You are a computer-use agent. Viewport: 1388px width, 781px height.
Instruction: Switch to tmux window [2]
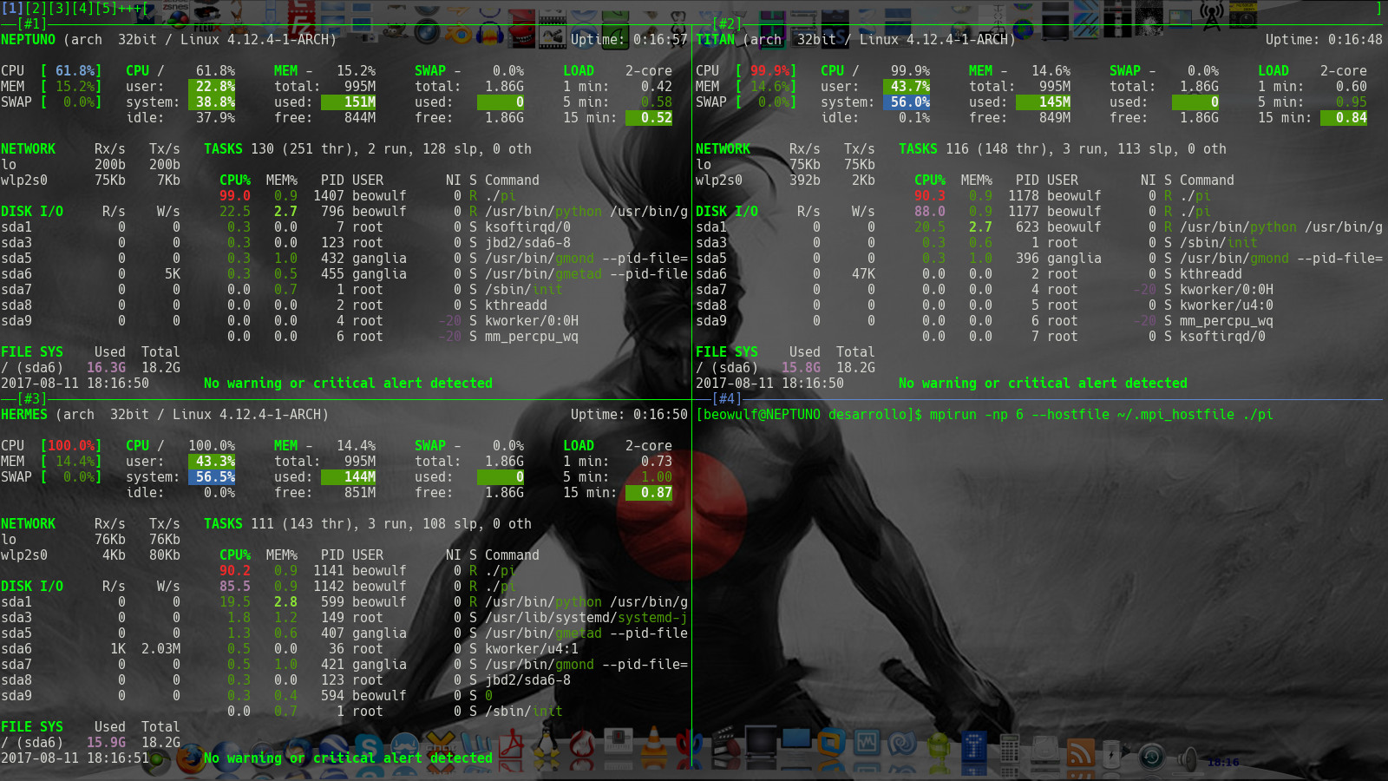36,8
